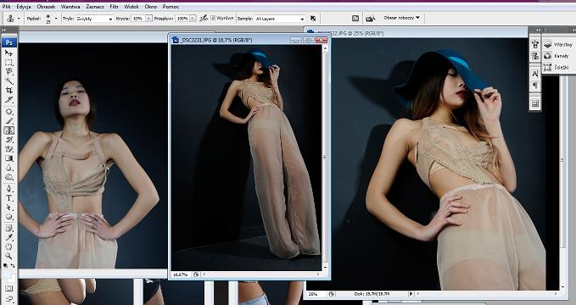Screen dimensions: 576x305
Task: Select the Crop tool
Action: pos(8,91)
